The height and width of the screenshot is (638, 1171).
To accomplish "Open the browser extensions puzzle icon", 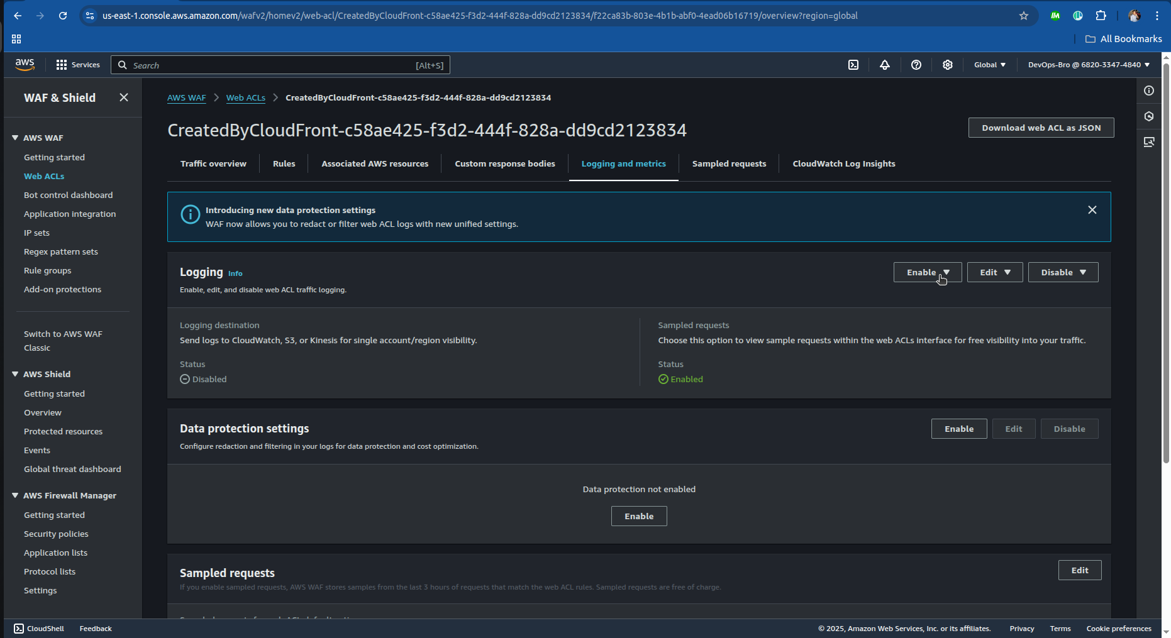I will [1101, 16].
